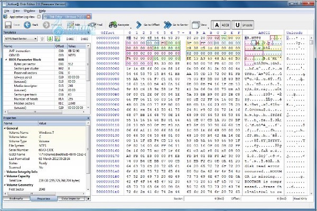Open the View dropdown arrow
Viewport: 317px width, 211px height.
tap(208, 28)
